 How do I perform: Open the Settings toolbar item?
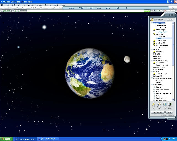42,8
